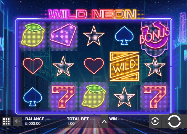Click the red 7 in second reel
This screenshot has height=134, width=187.
pyautogui.click(x=63, y=97)
